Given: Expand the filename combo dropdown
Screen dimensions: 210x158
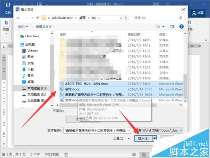Looking at the screenshot, I should (x=129, y=131).
